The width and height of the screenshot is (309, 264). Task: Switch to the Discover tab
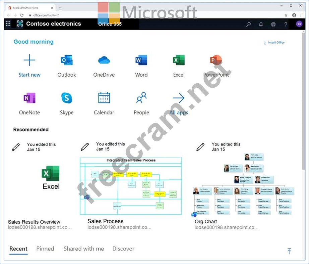point(123,249)
